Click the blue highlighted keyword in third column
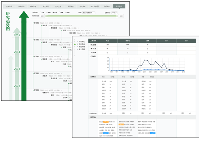The height and width of the screenshot is (143, 201). click(x=153, y=133)
